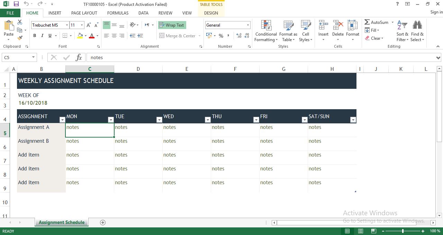The width and height of the screenshot is (443, 235).
Task: Switch to the DESIGN table tools tab
Action: [x=211, y=13]
